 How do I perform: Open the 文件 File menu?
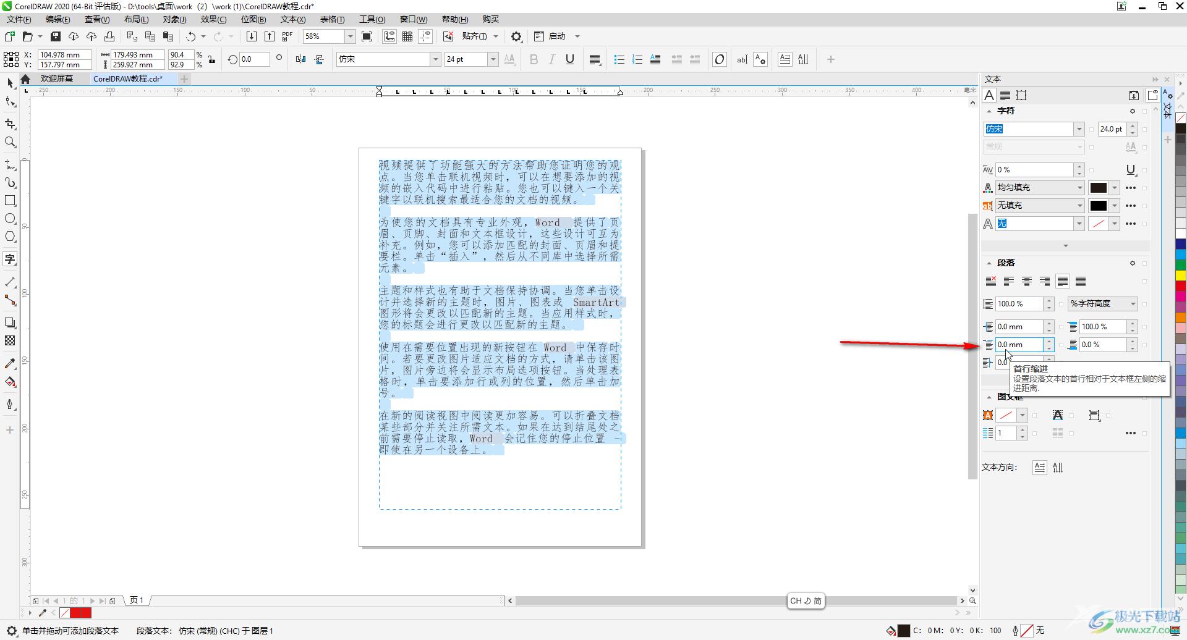click(x=19, y=19)
